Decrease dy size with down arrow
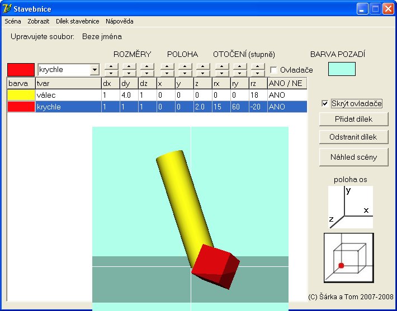The height and width of the screenshot is (311, 397). [129, 73]
